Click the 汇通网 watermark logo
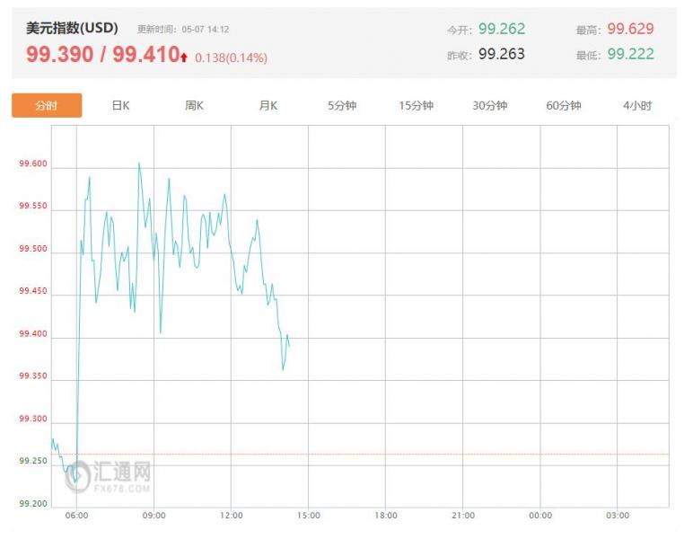This screenshot has width=693, height=539. tap(108, 476)
